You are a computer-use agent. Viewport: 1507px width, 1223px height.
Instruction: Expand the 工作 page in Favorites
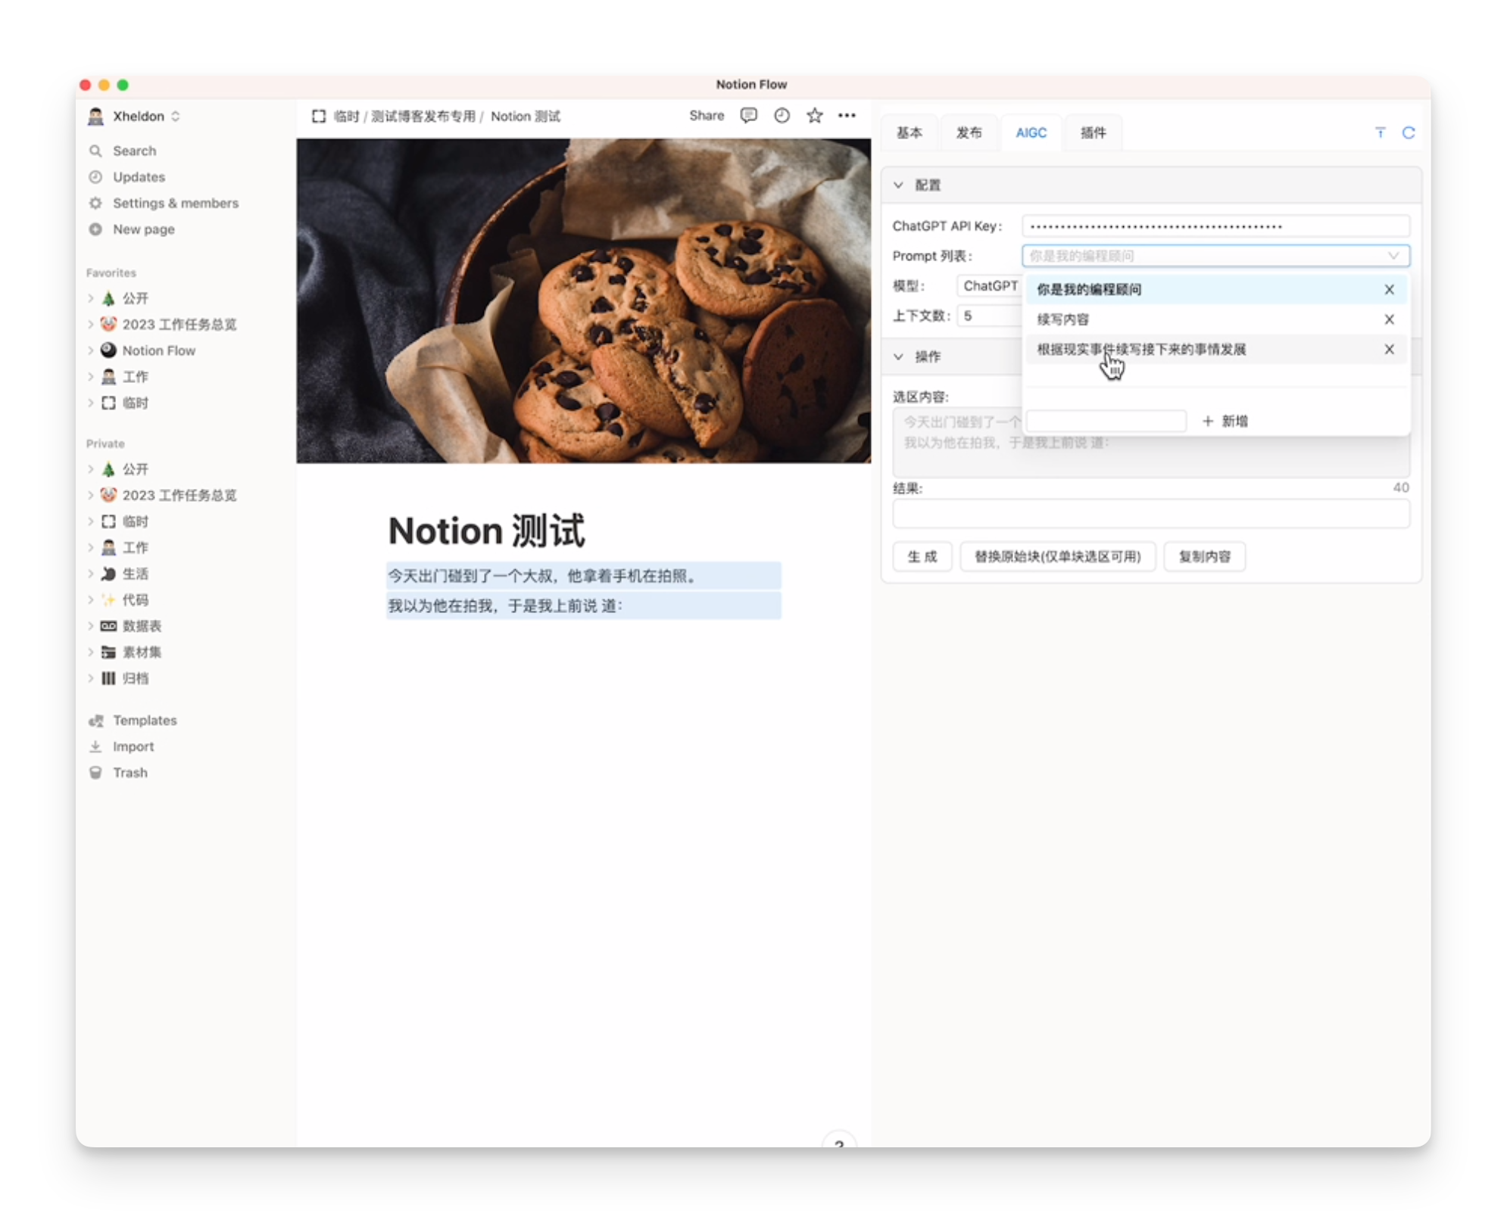(x=91, y=377)
